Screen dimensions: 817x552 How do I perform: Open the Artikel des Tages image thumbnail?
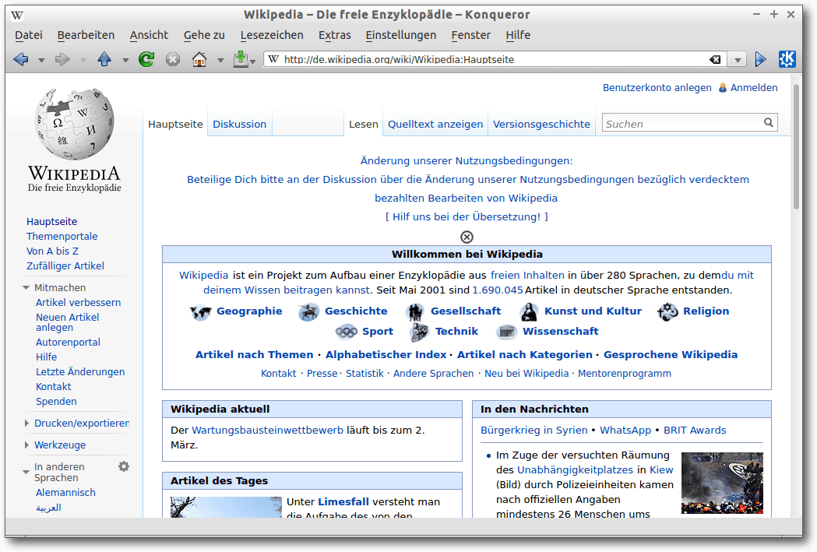pos(226,507)
